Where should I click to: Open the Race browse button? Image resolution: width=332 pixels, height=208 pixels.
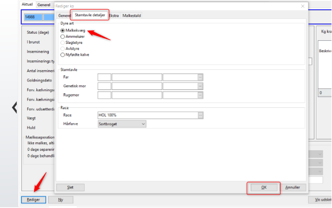click(x=200, y=115)
